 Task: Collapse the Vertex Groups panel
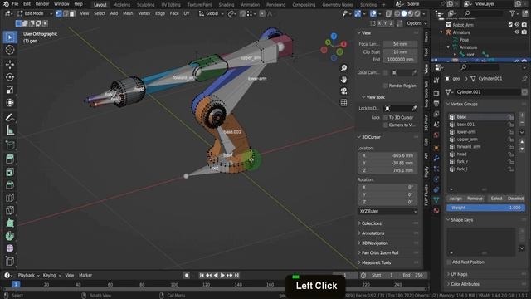463,104
